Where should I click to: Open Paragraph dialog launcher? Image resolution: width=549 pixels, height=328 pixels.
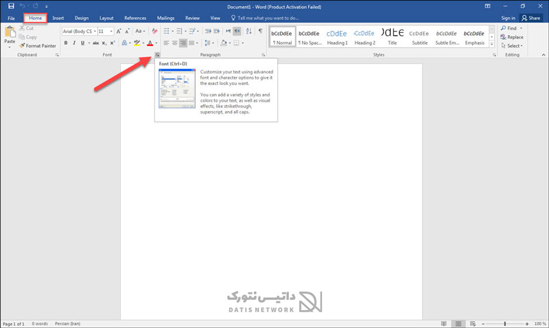pos(264,55)
